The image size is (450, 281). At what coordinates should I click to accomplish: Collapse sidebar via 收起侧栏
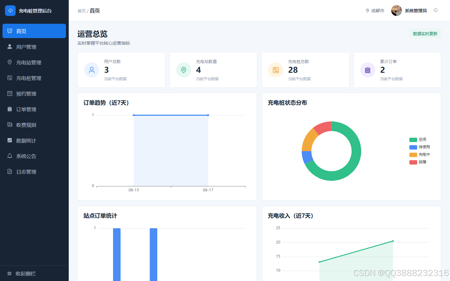coord(34,274)
